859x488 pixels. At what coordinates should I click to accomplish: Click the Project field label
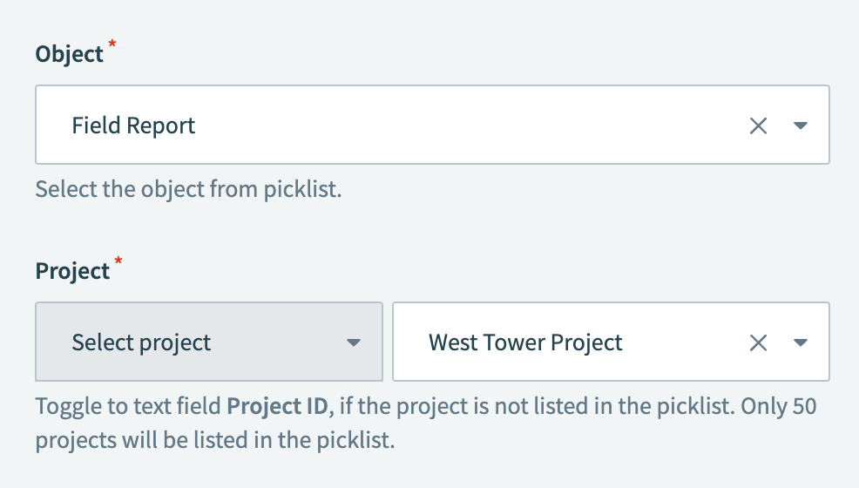(x=72, y=271)
